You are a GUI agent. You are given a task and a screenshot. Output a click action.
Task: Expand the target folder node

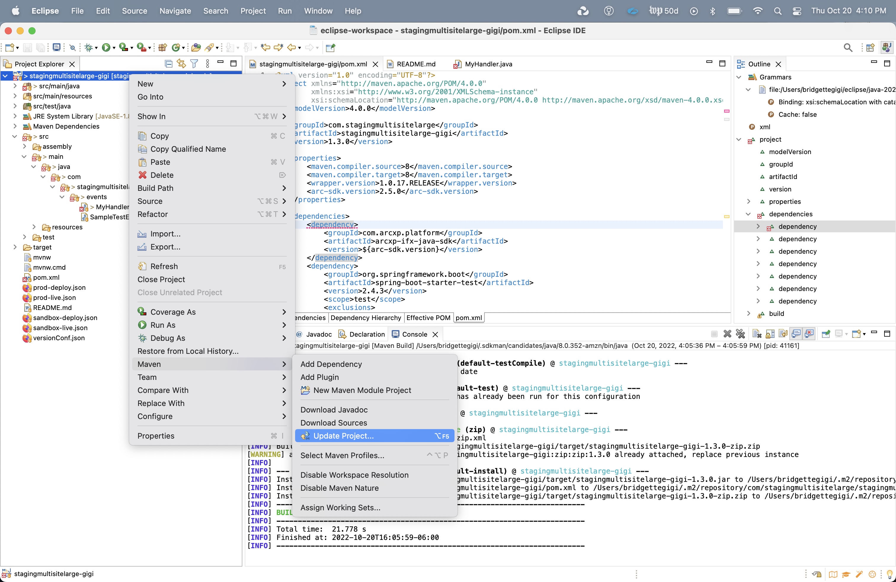coord(15,247)
